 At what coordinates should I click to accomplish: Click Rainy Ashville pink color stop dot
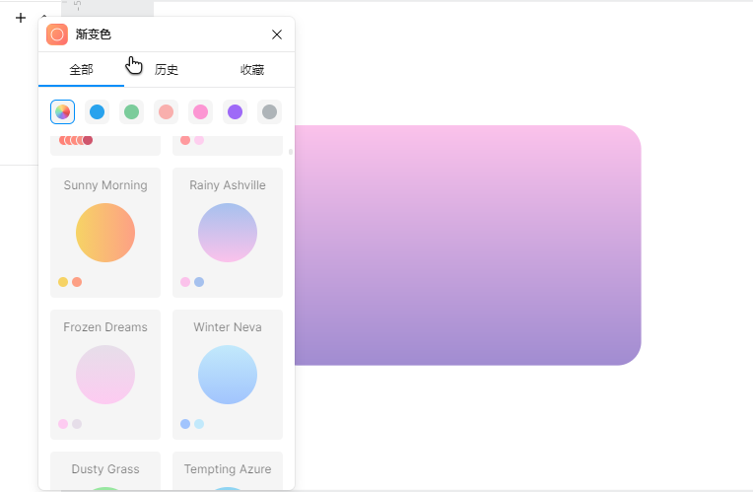click(x=185, y=282)
